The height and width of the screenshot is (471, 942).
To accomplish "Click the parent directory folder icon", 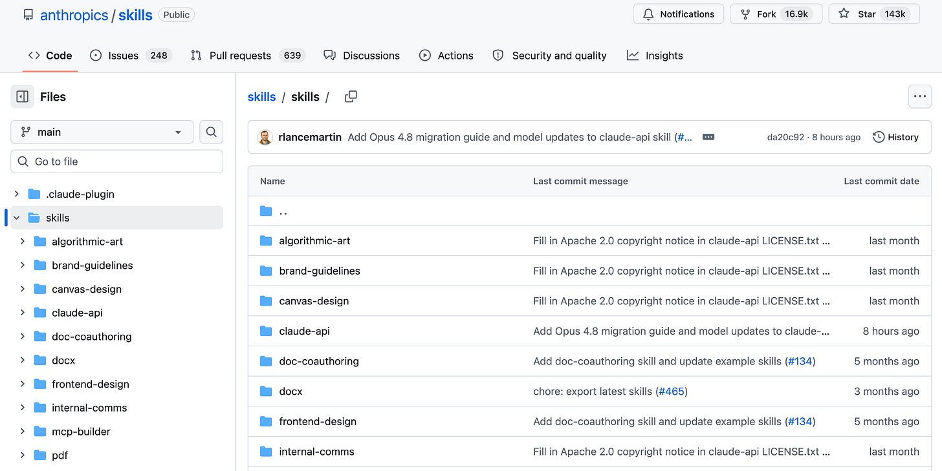I will pos(266,211).
